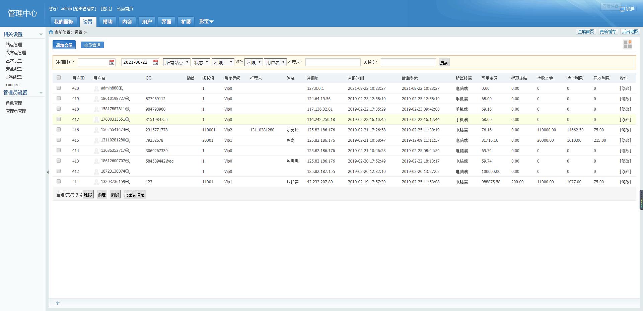Open 角色管理 in the sidebar
This screenshot has width=643, height=311.
[14, 103]
